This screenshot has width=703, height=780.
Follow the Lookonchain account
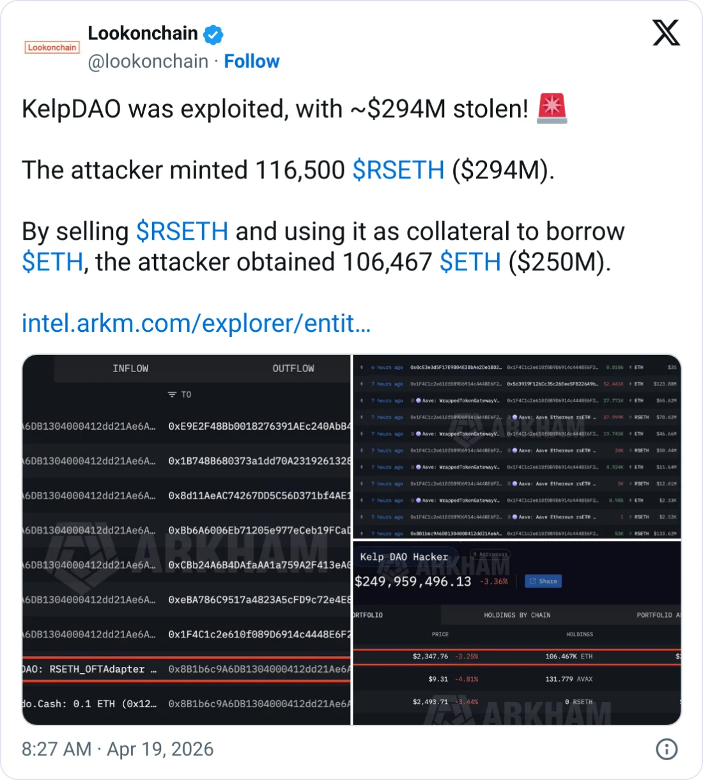coord(252,61)
